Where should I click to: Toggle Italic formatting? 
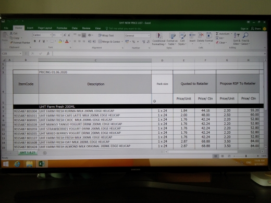click(x=39, y=41)
